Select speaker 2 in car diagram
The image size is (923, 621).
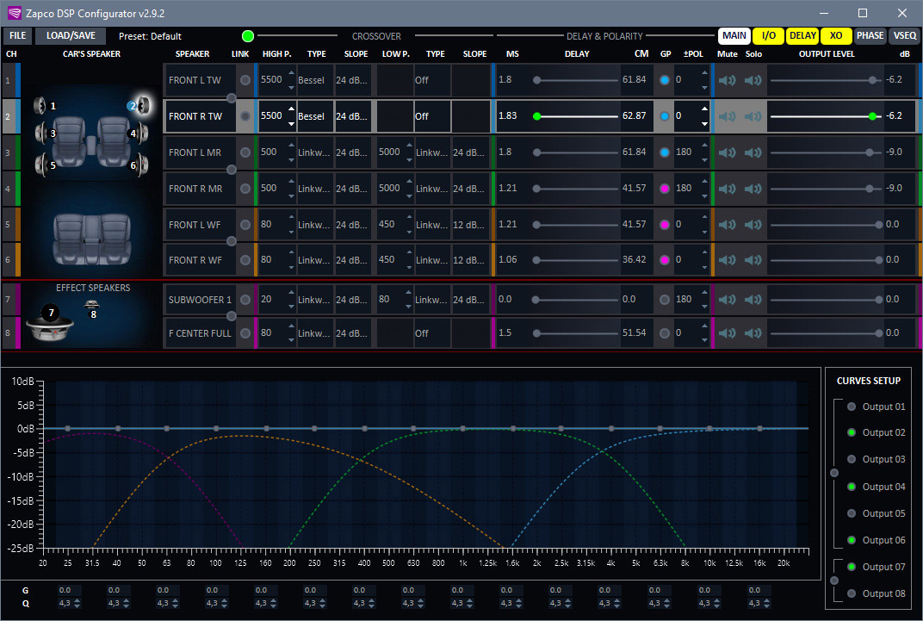tap(142, 105)
